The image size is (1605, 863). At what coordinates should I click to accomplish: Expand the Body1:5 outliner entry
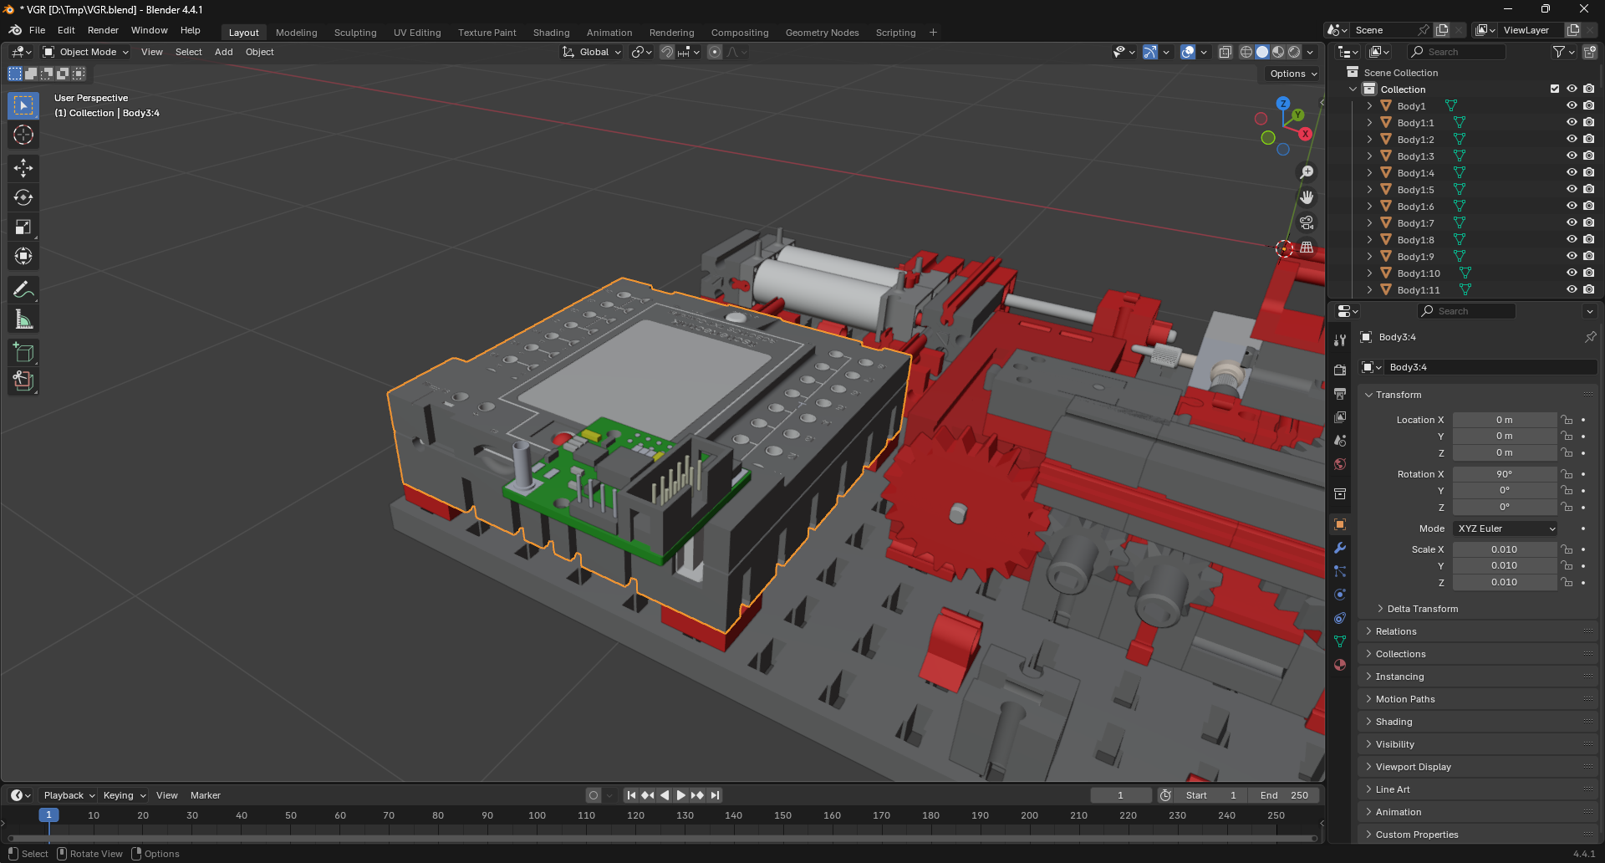[x=1369, y=189]
